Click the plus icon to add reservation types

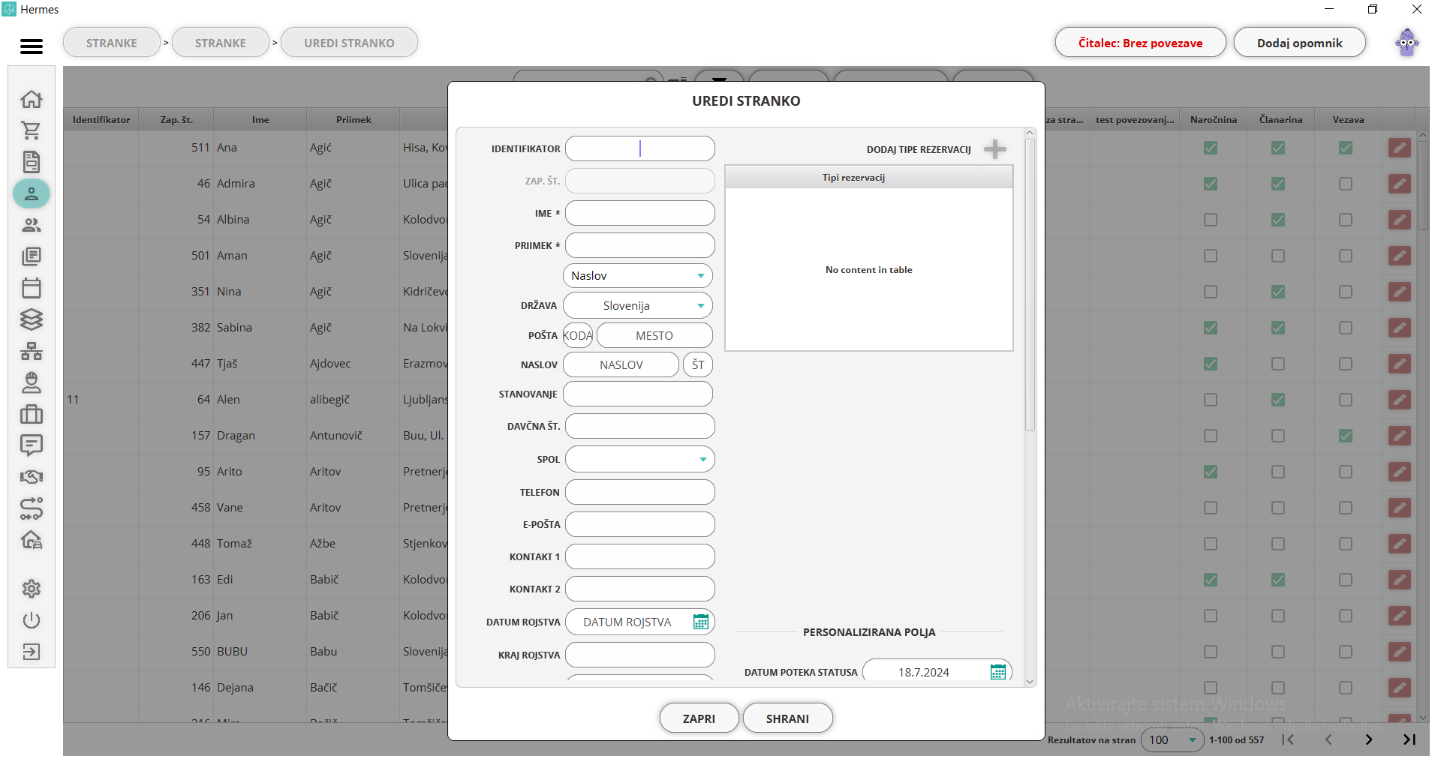[995, 149]
